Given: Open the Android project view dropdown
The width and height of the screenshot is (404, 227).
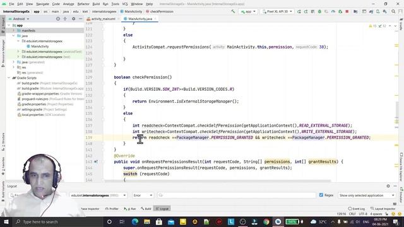Looking at the screenshot, I should pos(19,19).
